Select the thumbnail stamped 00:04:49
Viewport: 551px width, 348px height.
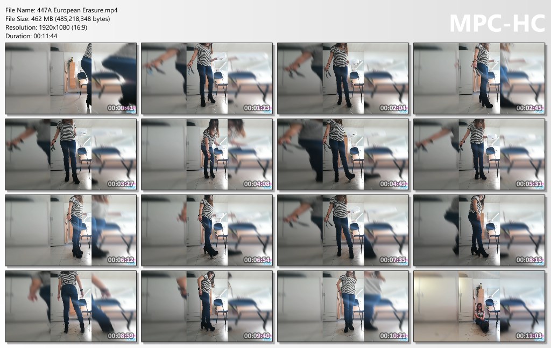pyautogui.click(x=343, y=155)
